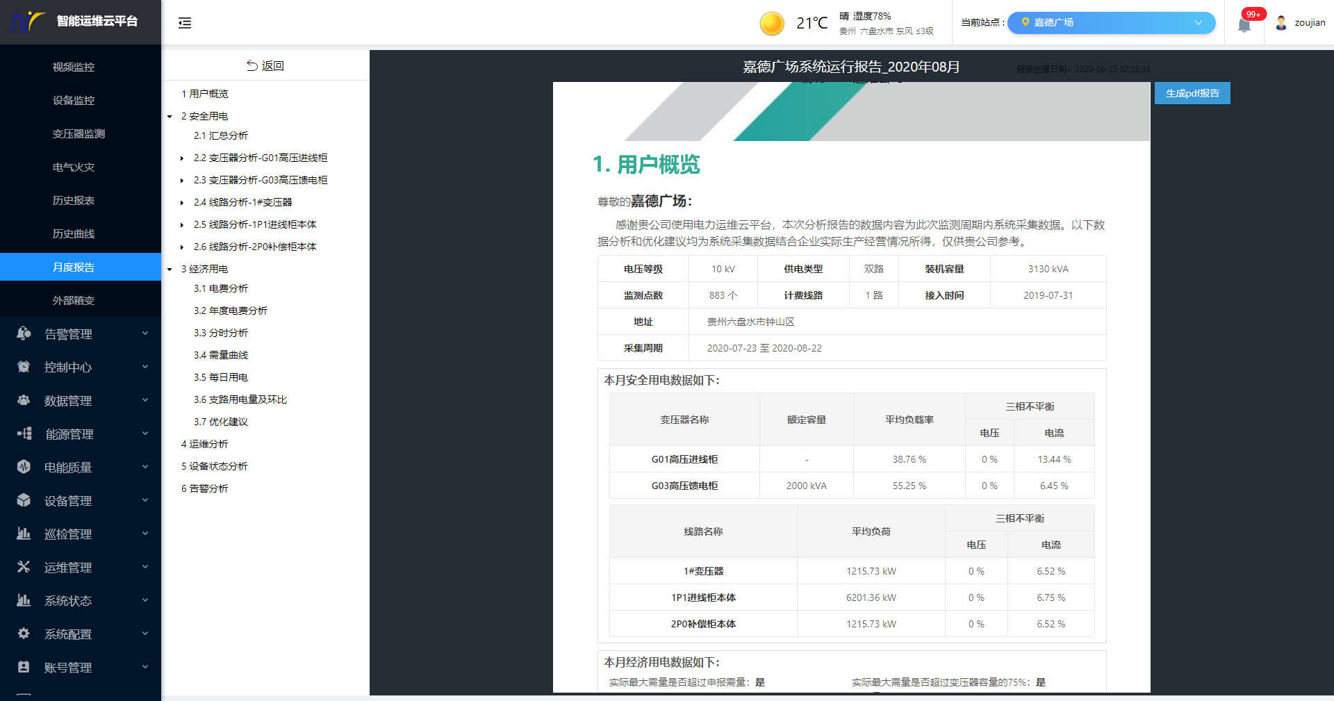Expand the 电能质量 menu chevron

pos(145,467)
